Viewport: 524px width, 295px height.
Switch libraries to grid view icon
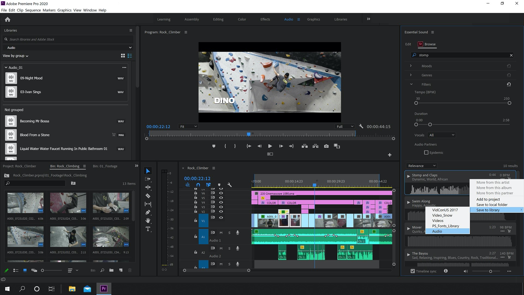[123, 56]
